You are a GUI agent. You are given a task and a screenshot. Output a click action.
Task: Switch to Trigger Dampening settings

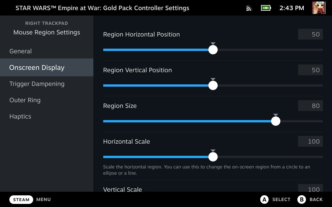[37, 84]
